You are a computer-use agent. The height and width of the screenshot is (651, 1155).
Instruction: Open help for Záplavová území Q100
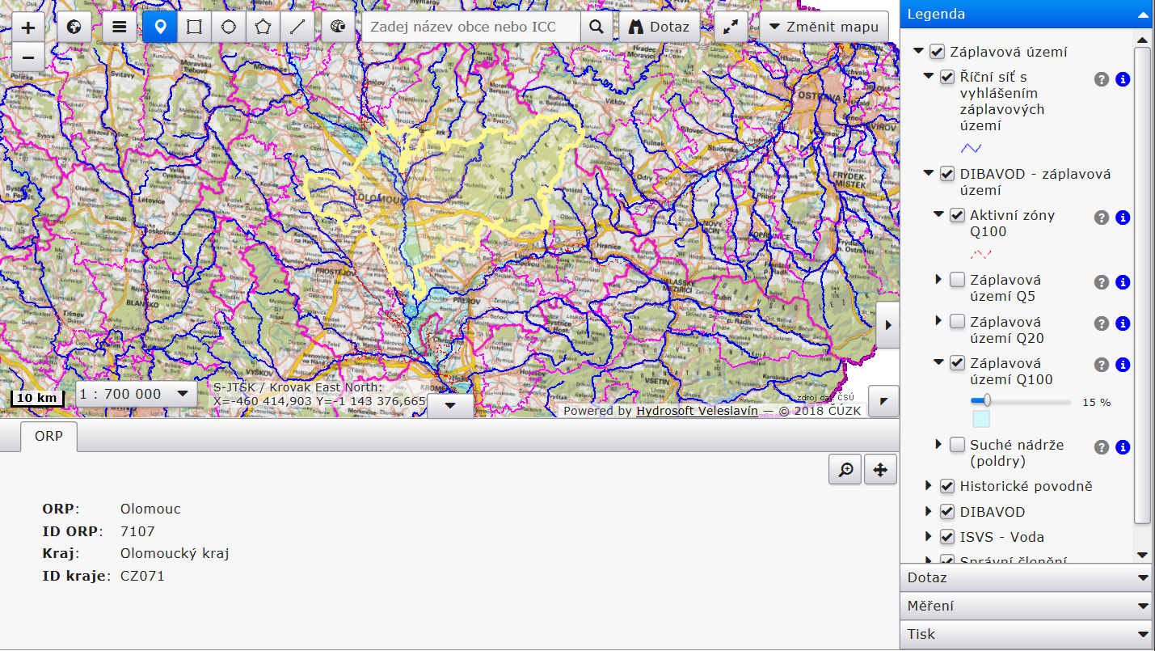coord(1101,365)
